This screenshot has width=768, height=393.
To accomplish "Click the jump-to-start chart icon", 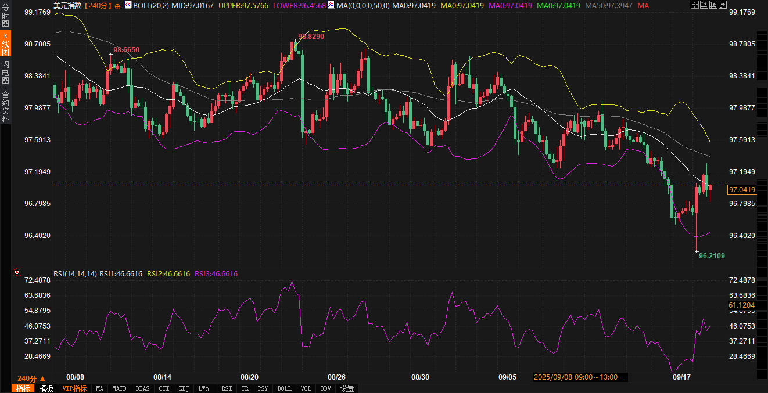I will click(704, 5).
